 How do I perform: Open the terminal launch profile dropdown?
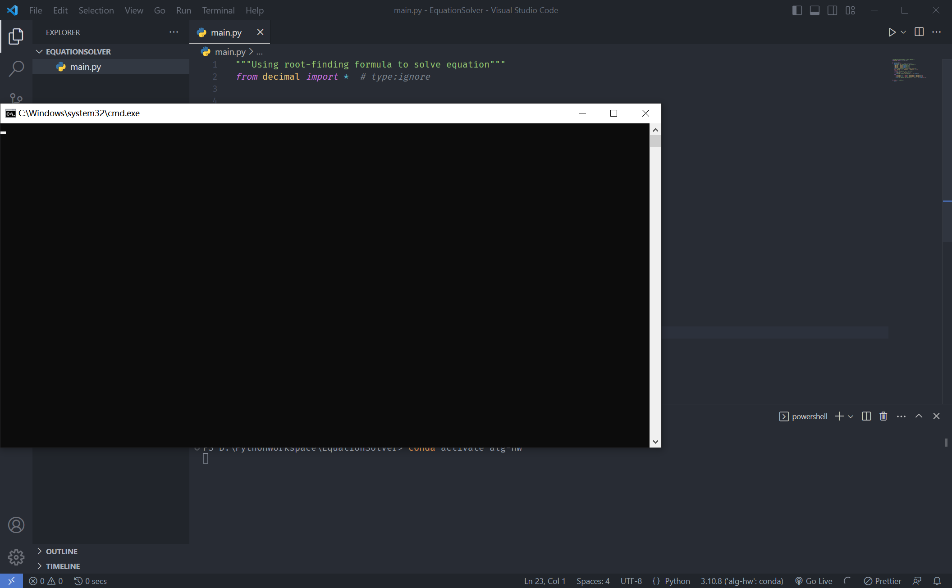851,416
